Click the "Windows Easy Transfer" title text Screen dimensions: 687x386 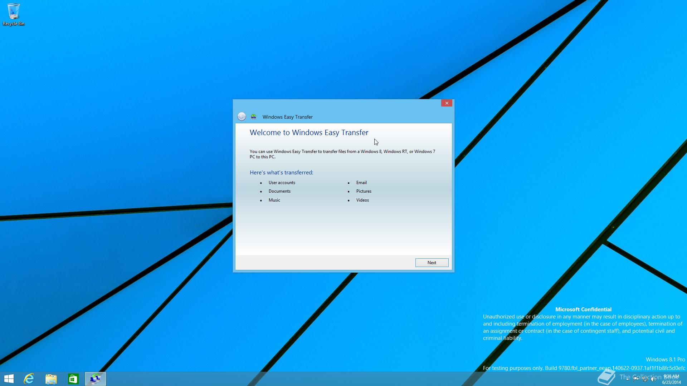(x=288, y=117)
